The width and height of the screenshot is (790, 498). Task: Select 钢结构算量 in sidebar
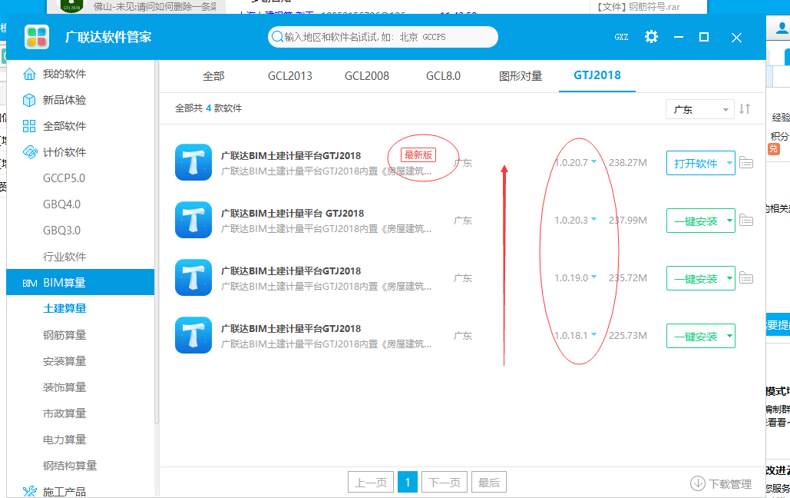click(70, 466)
